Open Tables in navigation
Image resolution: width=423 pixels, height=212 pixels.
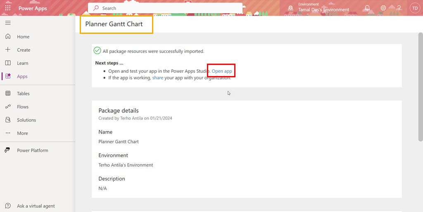point(23,93)
